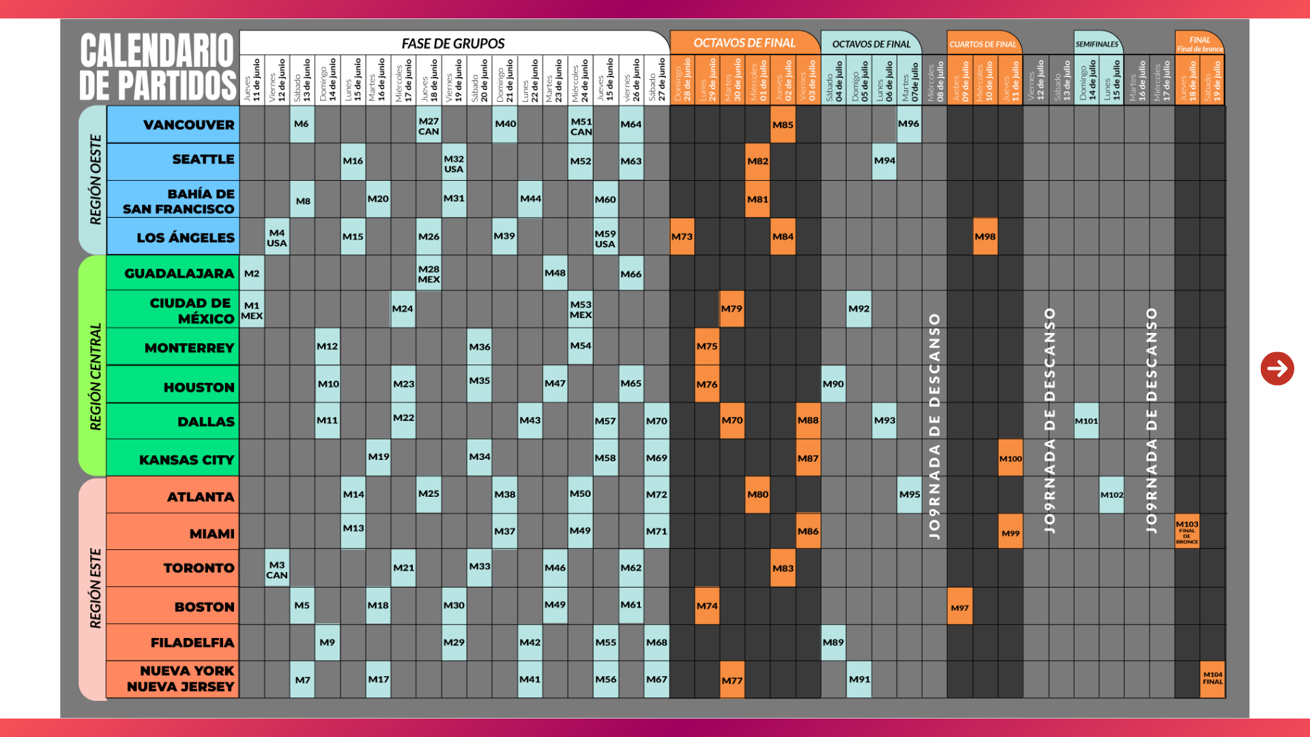Click the REGIÓN ESTE side label
Screen dimensions: 1310x737
coord(95,588)
